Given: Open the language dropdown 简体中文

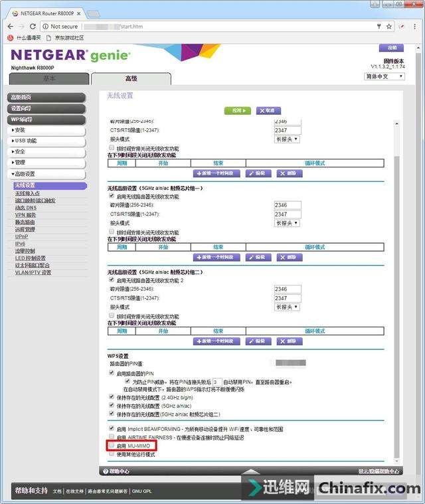Looking at the screenshot, I should click(x=384, y=76).
